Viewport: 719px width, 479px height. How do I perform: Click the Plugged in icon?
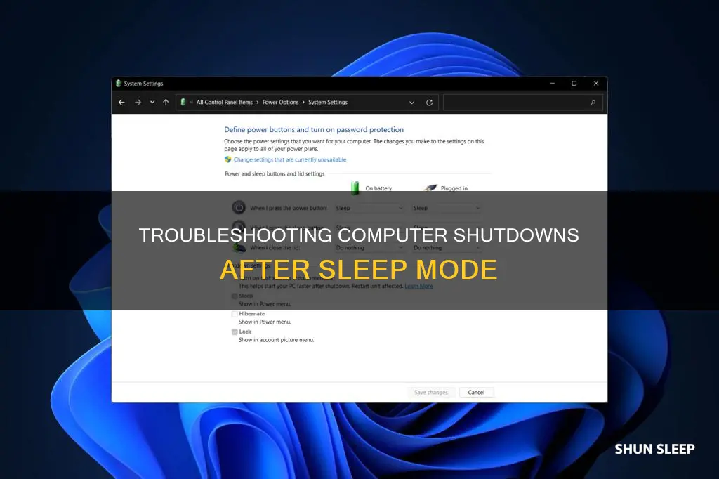(430, 188)
